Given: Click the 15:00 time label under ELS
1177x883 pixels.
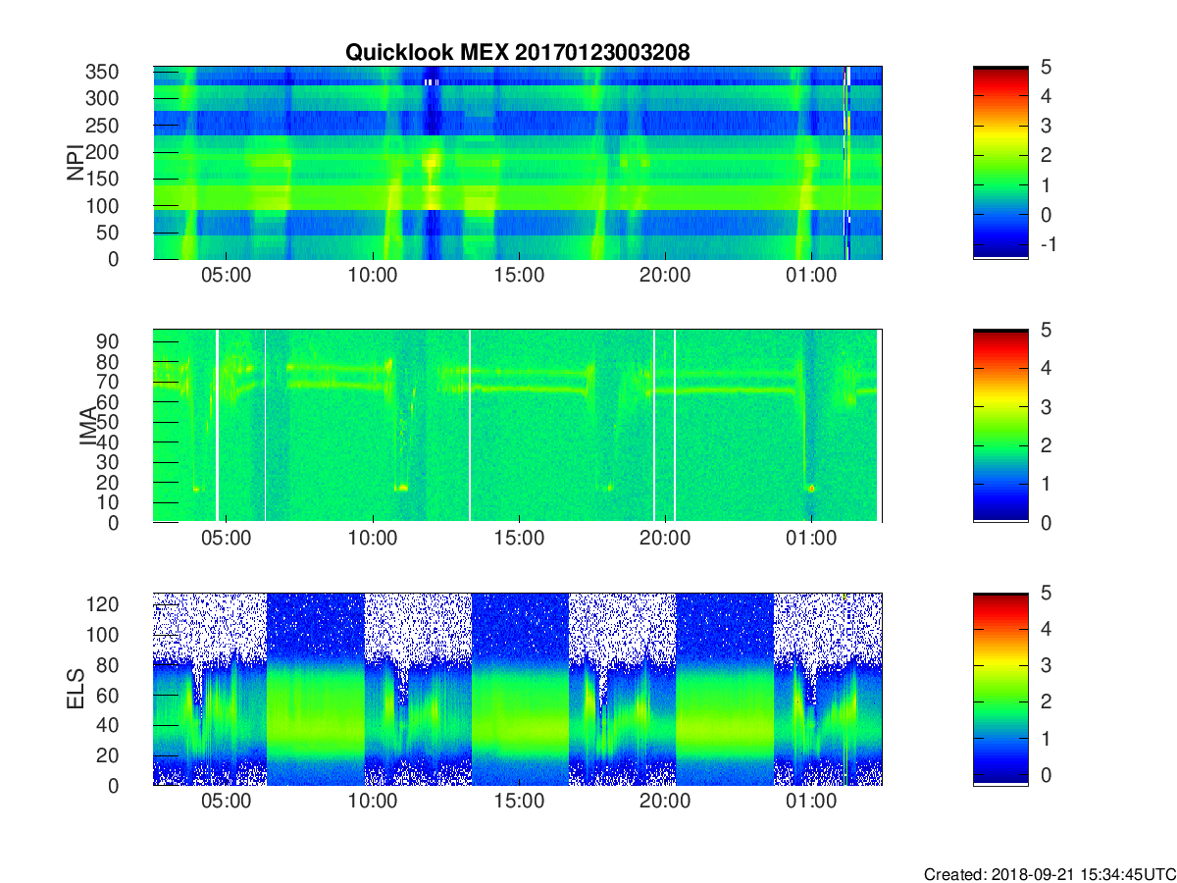Looking at the screenshot, I should (x=519, y=801).
